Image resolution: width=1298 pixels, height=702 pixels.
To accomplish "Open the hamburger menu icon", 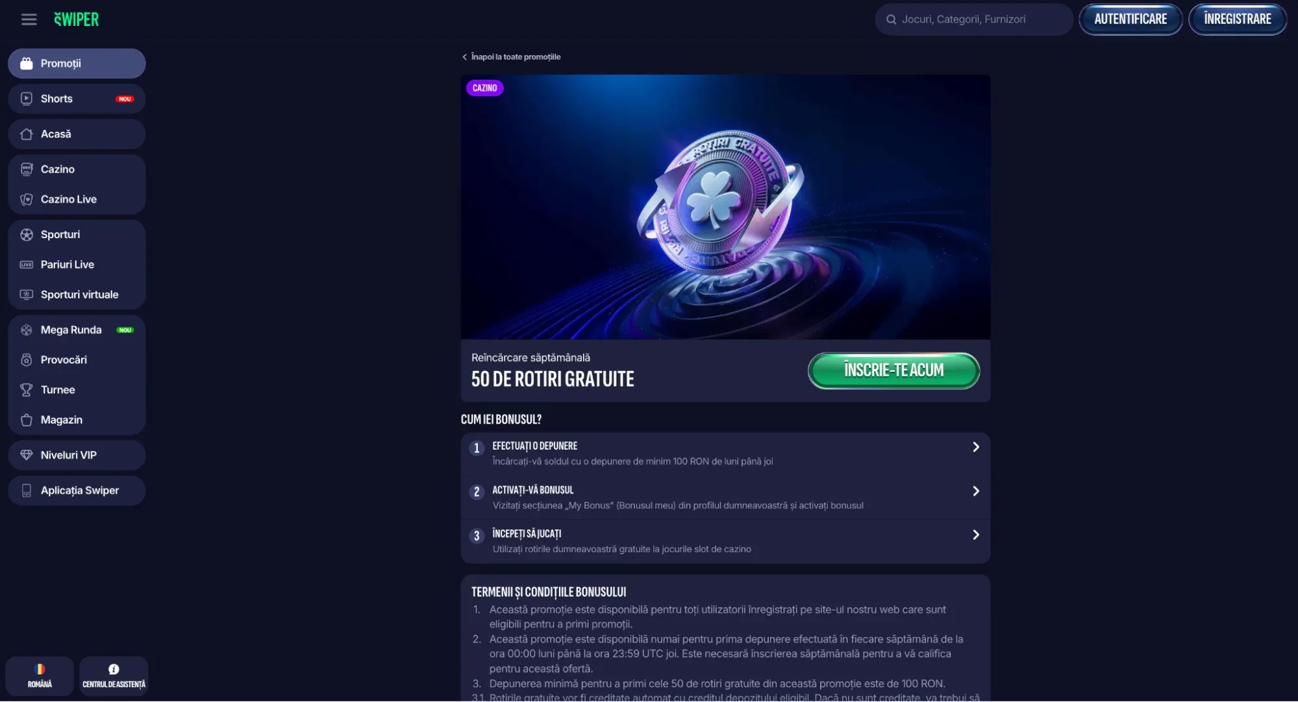I will (x=29, y=19).
